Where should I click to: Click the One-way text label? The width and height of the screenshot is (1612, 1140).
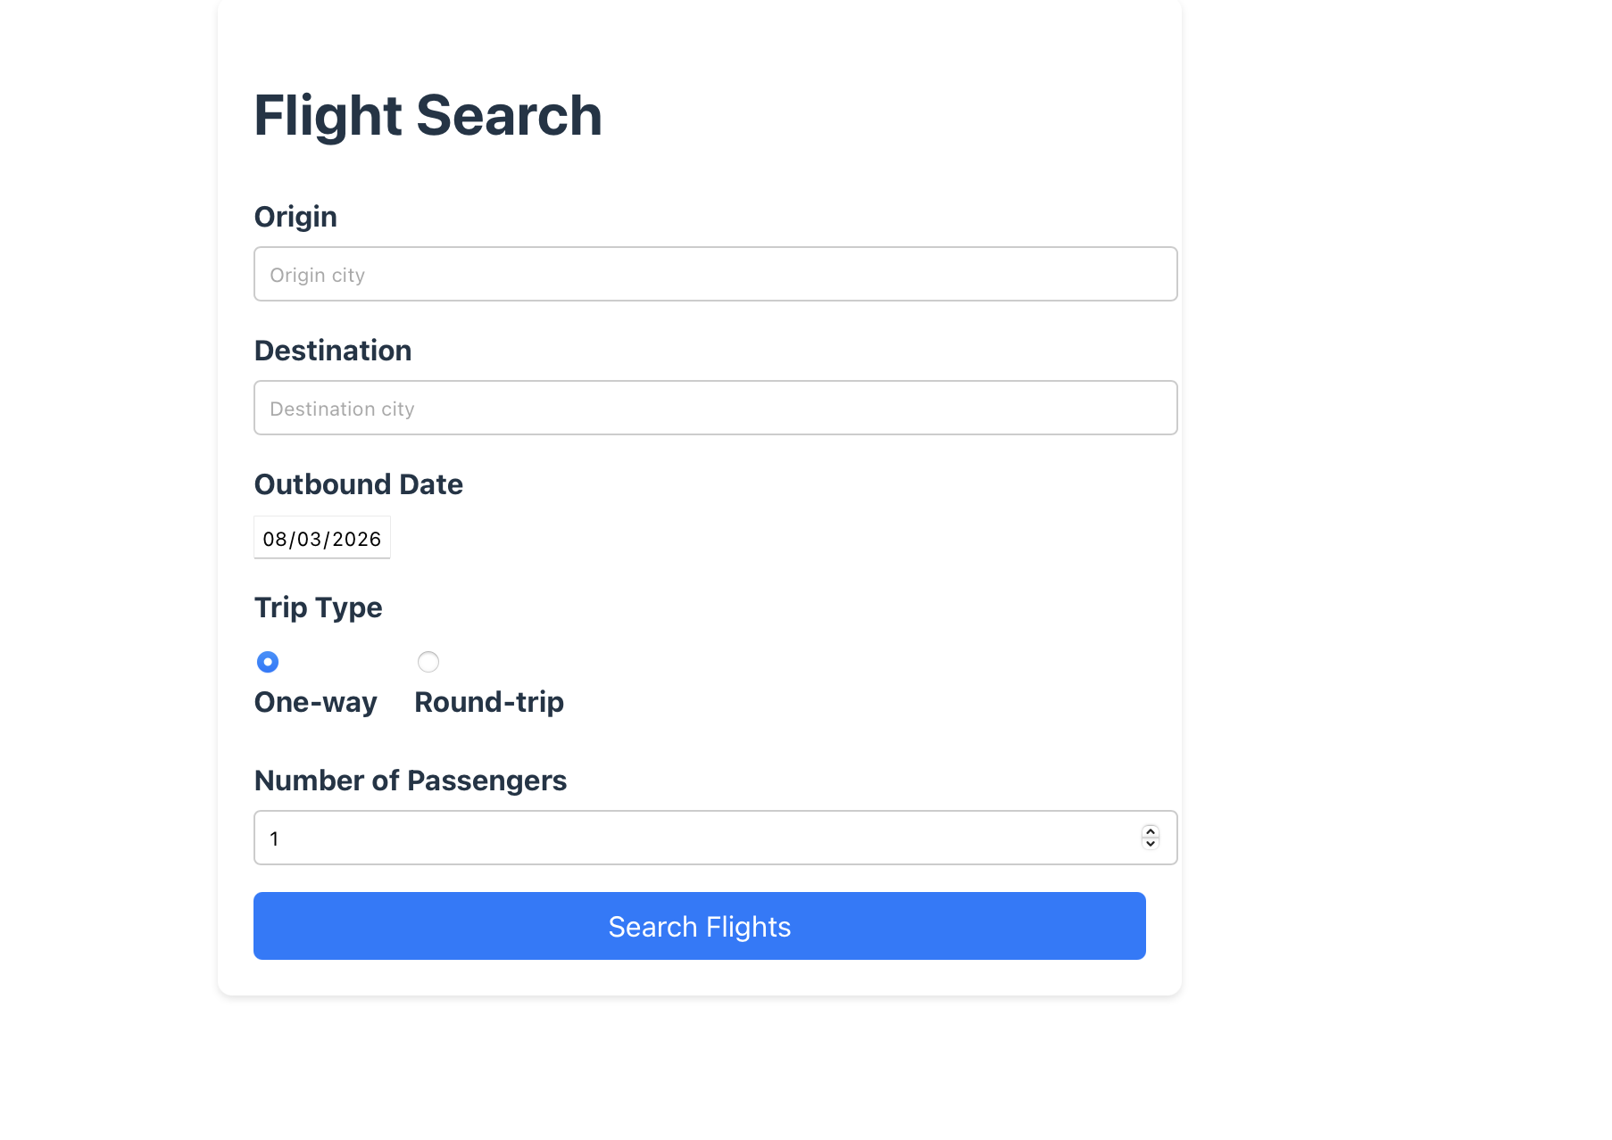[x=315, y=703]
